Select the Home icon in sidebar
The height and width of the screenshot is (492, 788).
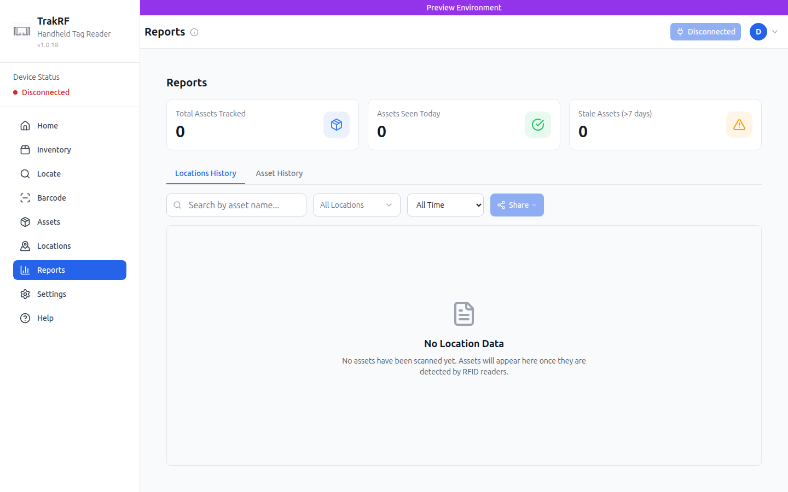point(25,125)
